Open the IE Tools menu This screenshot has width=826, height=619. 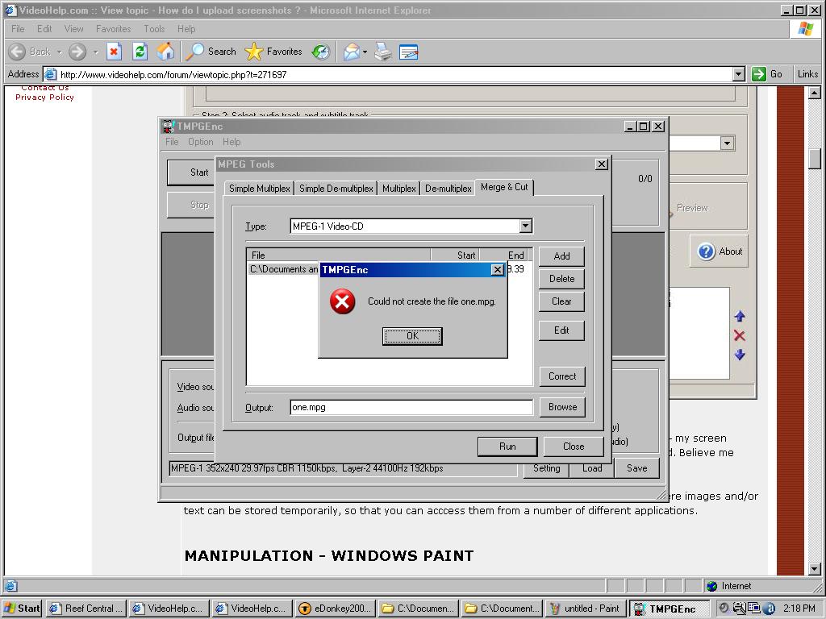154,29
